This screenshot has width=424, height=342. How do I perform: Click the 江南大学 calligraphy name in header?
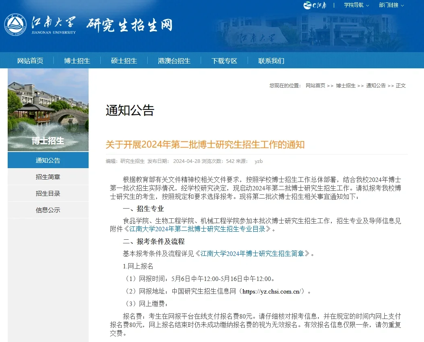[53, 22]
